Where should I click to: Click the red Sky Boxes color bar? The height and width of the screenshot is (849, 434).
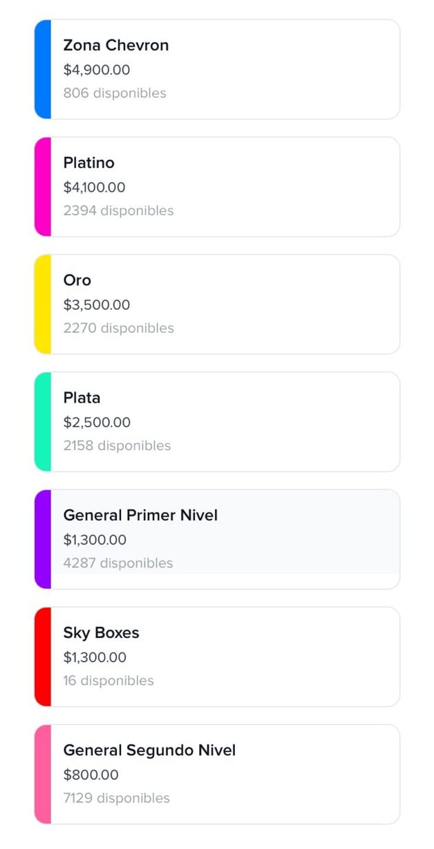(43, 657)
